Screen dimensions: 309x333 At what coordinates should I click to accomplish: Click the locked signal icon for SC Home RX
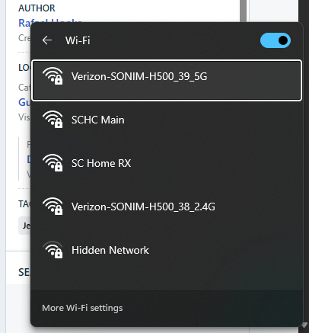click(x=53, y=163)
